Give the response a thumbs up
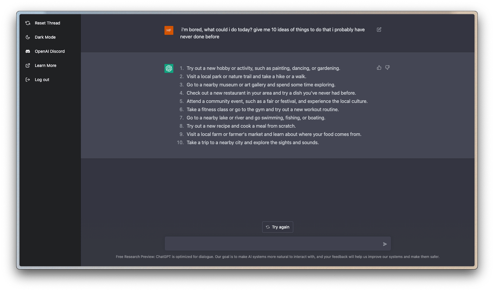The image size is (494, 291). [x=379, y=67]
